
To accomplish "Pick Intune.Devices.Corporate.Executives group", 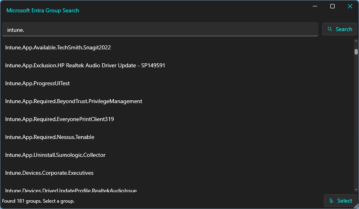I will (49, 173).
